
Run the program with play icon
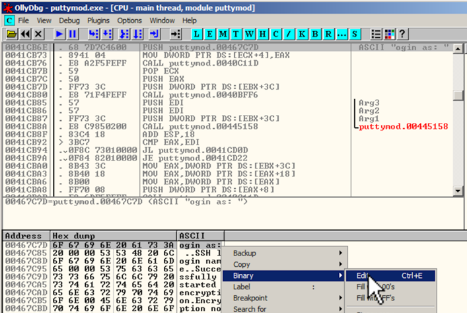(x=59, y=34)
